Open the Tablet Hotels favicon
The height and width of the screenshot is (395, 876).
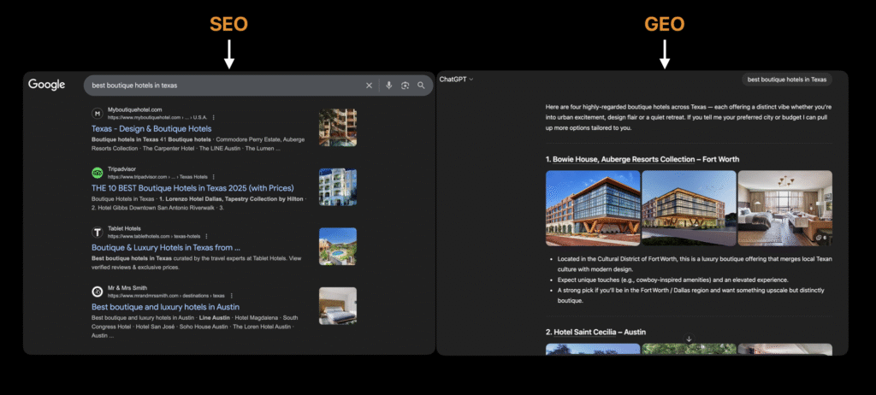[98, 233]
